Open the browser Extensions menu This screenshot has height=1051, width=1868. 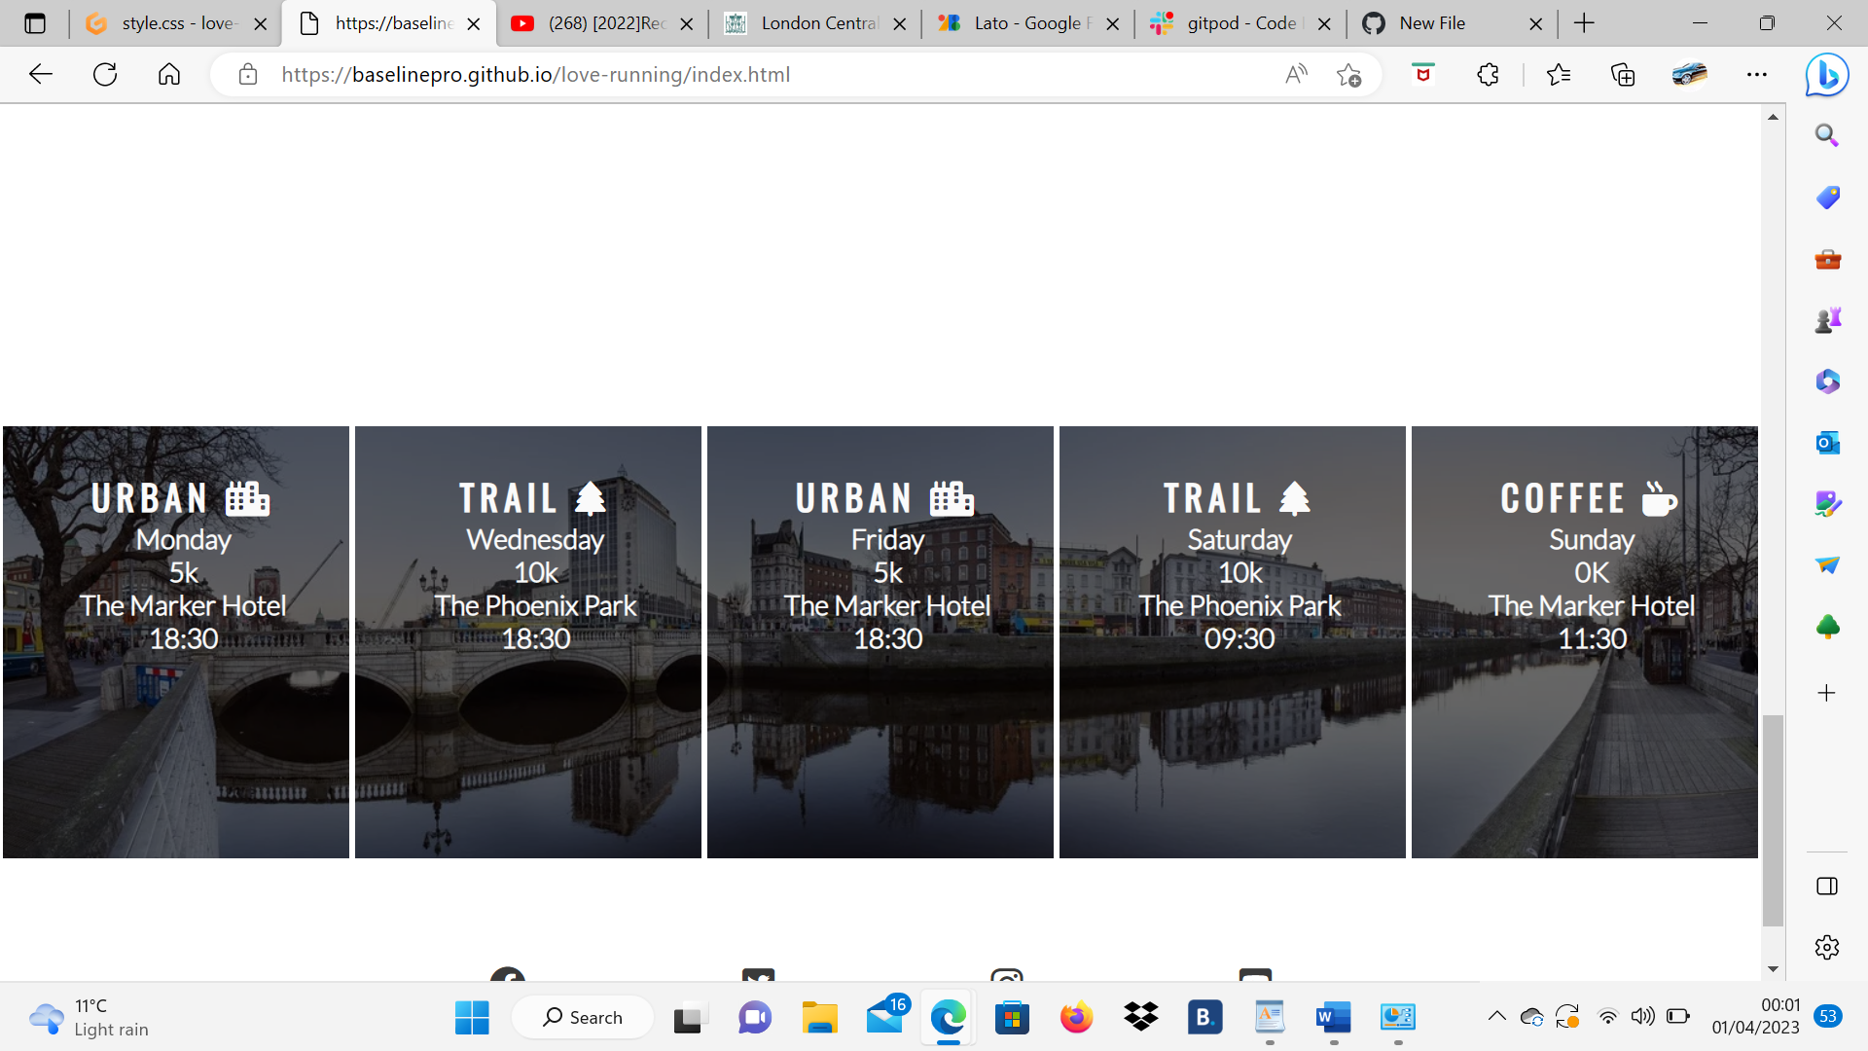(1488, 74)
